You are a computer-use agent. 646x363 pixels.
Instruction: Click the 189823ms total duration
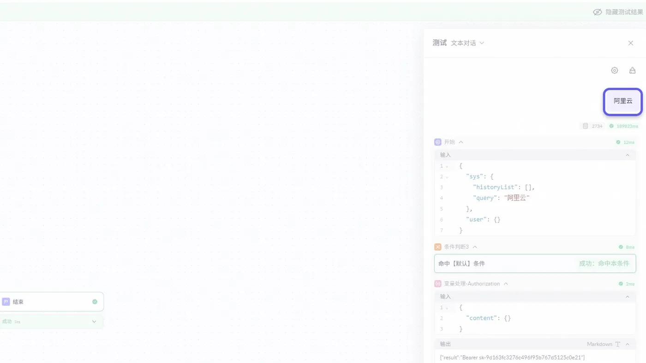[x=628, y=126]
